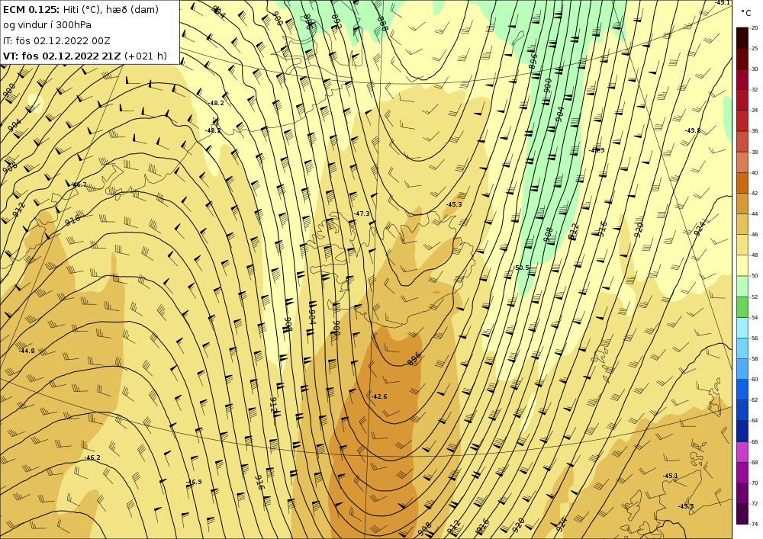The width and height of the screenshot is (763, 539).
Task: Click the -46.7 temperature label
Action: pos(79,184)
